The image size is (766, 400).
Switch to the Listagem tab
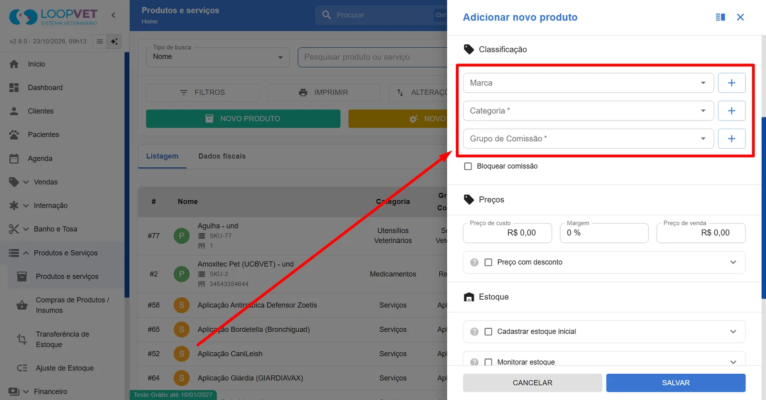pyautogui.click(x=162, y=156)
